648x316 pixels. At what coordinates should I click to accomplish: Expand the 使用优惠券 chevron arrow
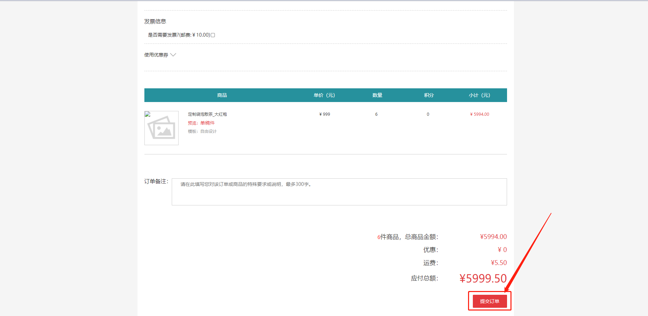coord(173,55)
